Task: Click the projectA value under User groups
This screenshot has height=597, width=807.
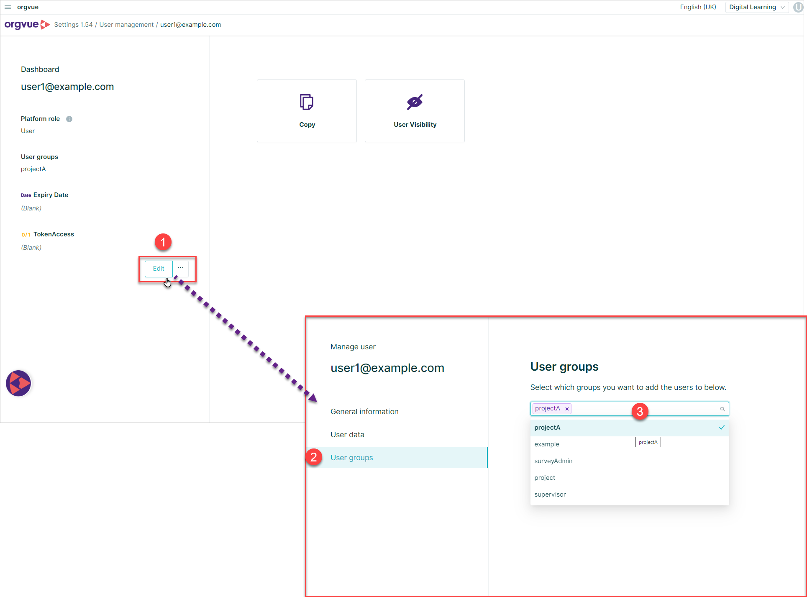Action: 33,169
